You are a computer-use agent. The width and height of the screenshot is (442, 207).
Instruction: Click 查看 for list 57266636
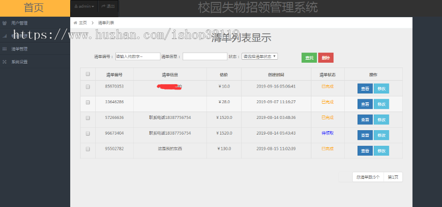tap(365, 120)
